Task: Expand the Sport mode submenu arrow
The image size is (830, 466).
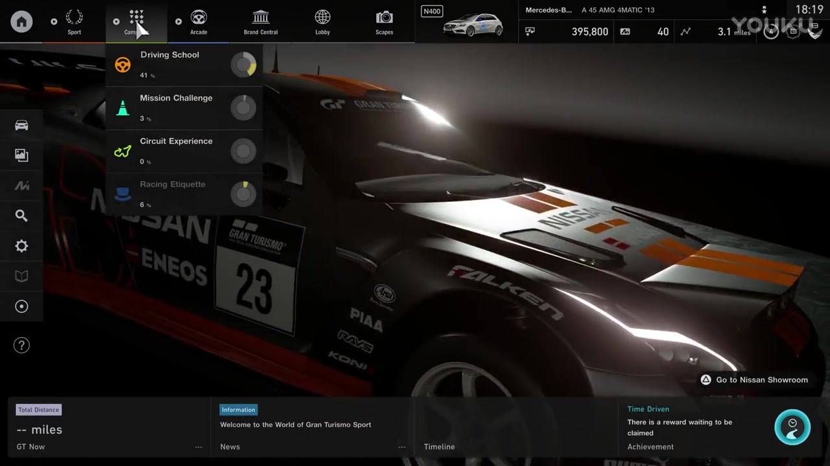Action: [54, 21]
